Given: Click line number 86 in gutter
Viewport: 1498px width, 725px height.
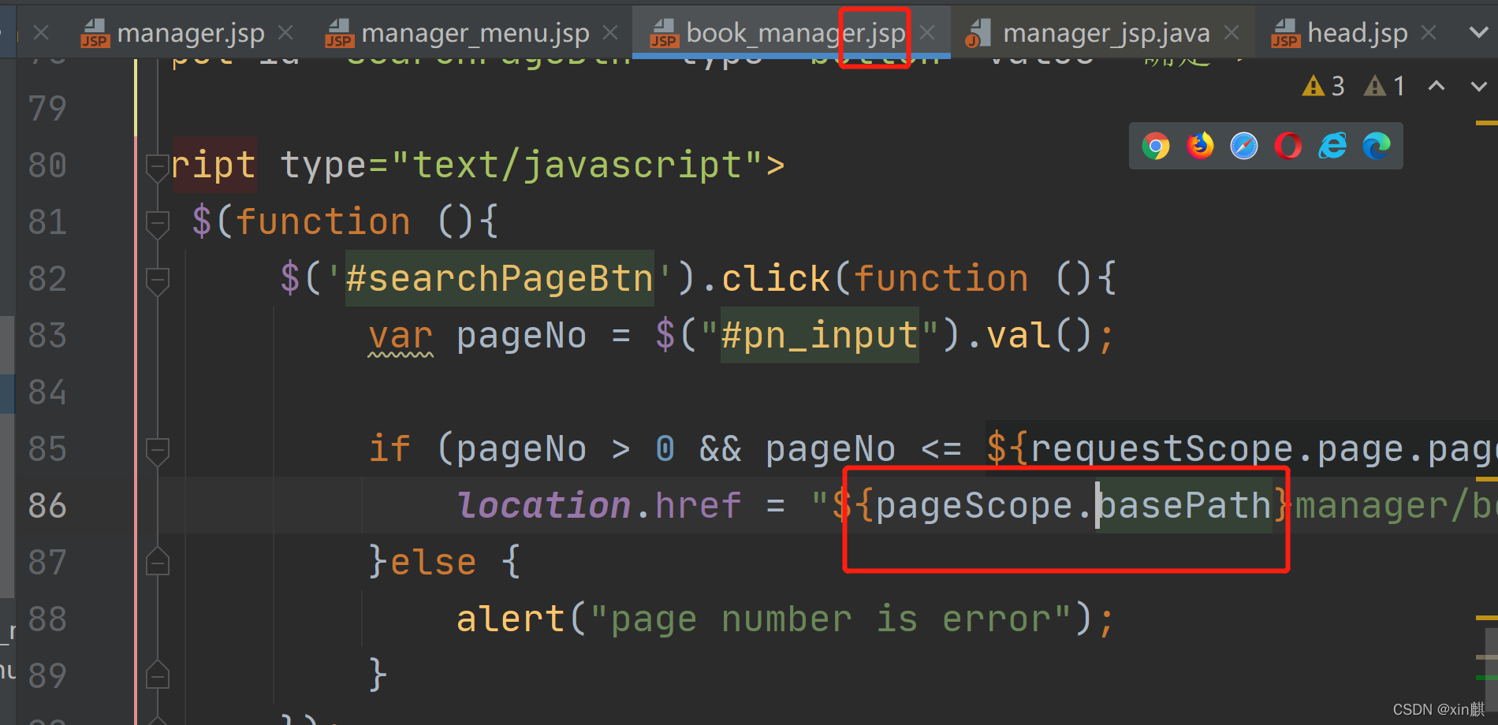Looking at the screenshot, I should (x=47, y=506).
